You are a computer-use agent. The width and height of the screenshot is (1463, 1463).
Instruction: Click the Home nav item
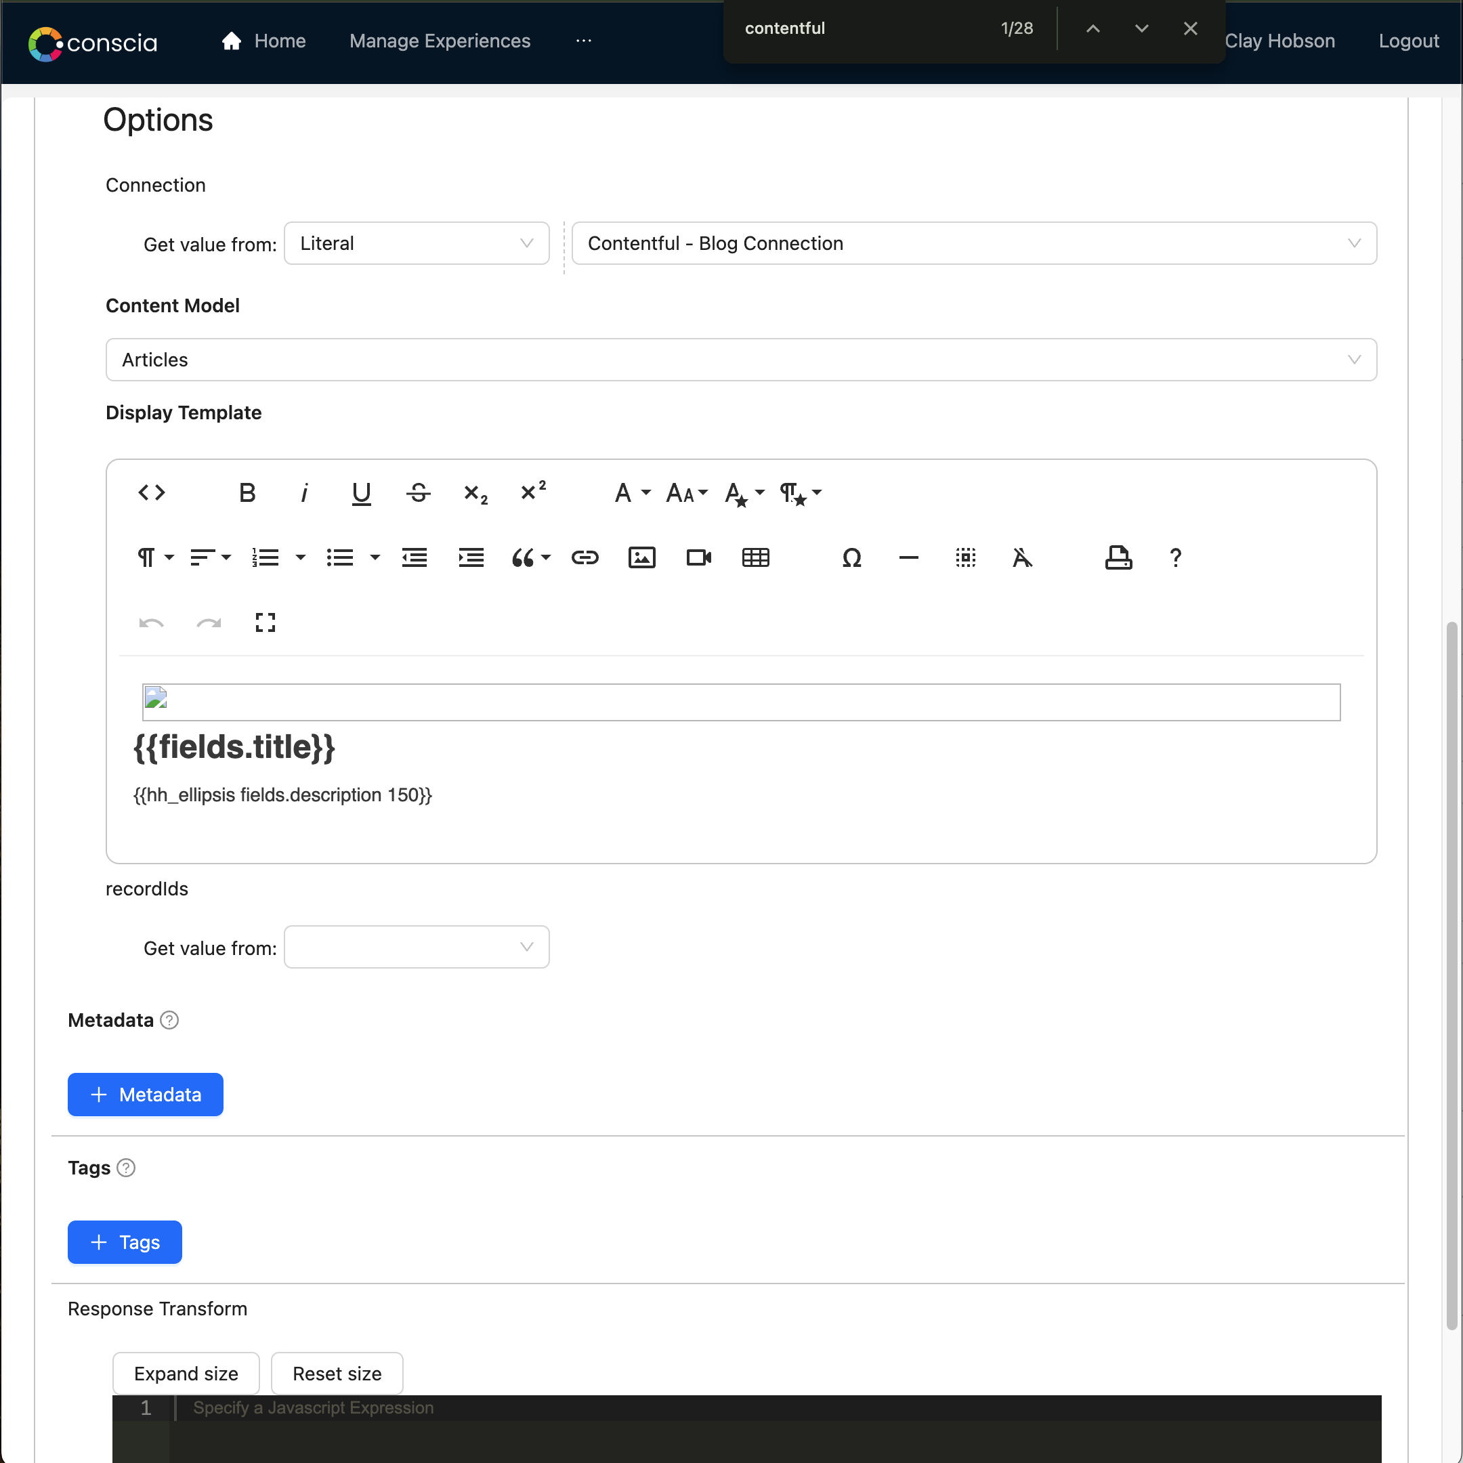(x=263, y=41)
